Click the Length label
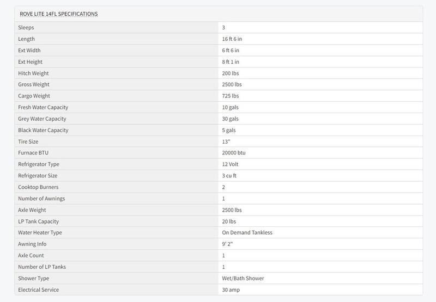Screen dimensions: 436x302 point(26,39)
